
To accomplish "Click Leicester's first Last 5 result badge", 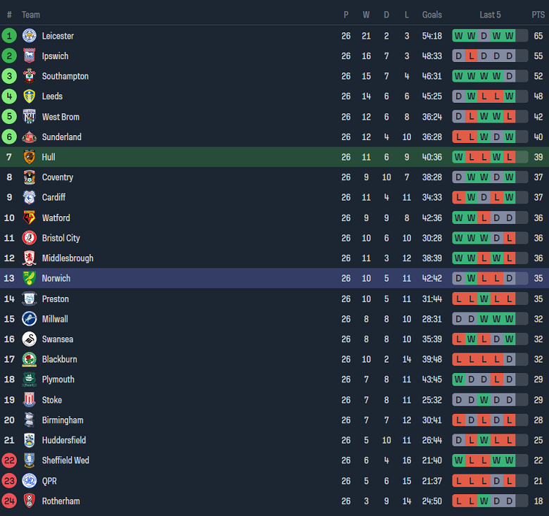I will tap(459, 36).
